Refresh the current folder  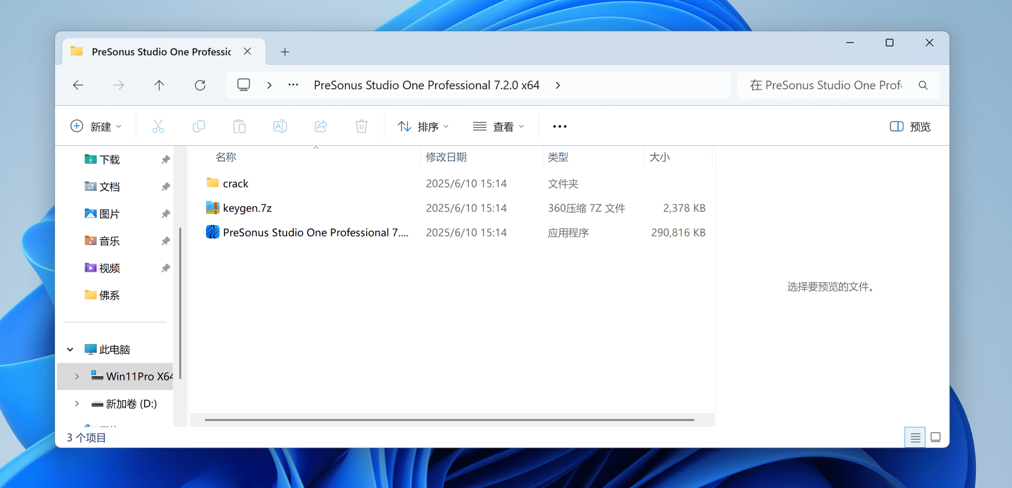tap(200, 85)
